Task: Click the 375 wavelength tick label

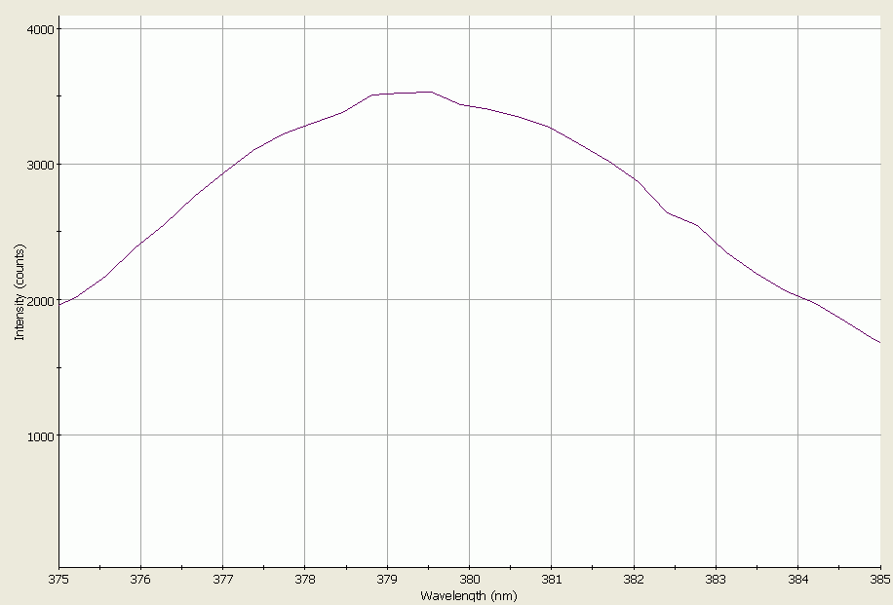Action: (x=58, y=575)
